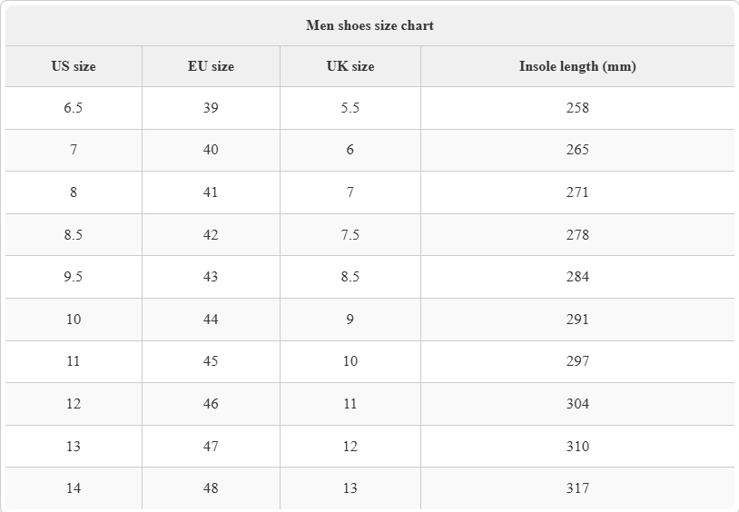Select the UK size column header
Image resolution: width=739 pixels, height=512 pixels.
350,66
